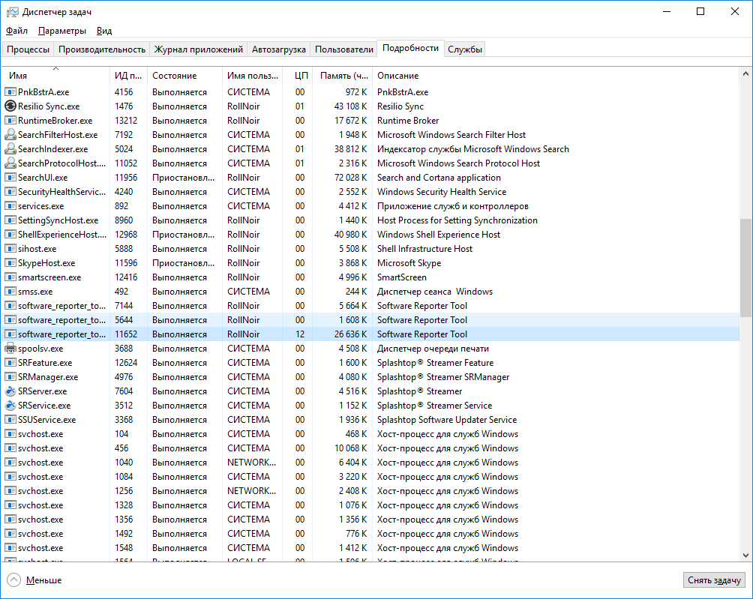Select the svchost.exe row with PID 1040
The height and width of the screenshot is (599, 753).
[370, 463]
